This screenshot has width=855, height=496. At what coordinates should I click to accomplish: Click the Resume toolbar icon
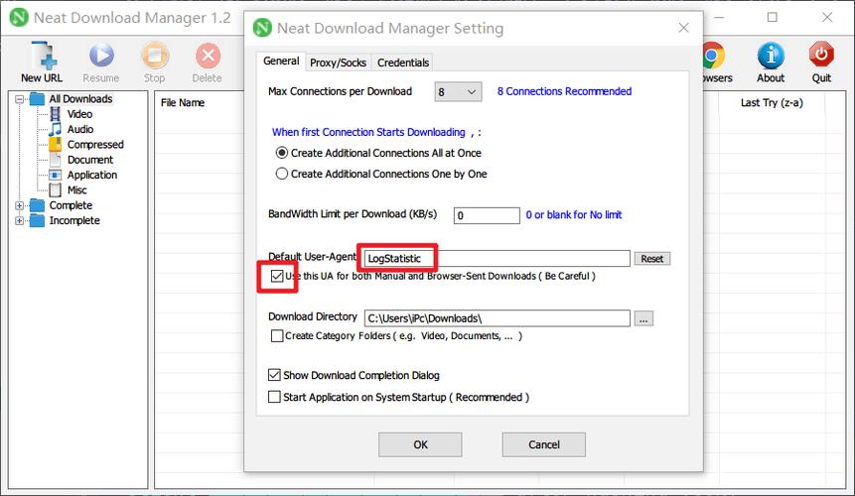tap(101, 57)
